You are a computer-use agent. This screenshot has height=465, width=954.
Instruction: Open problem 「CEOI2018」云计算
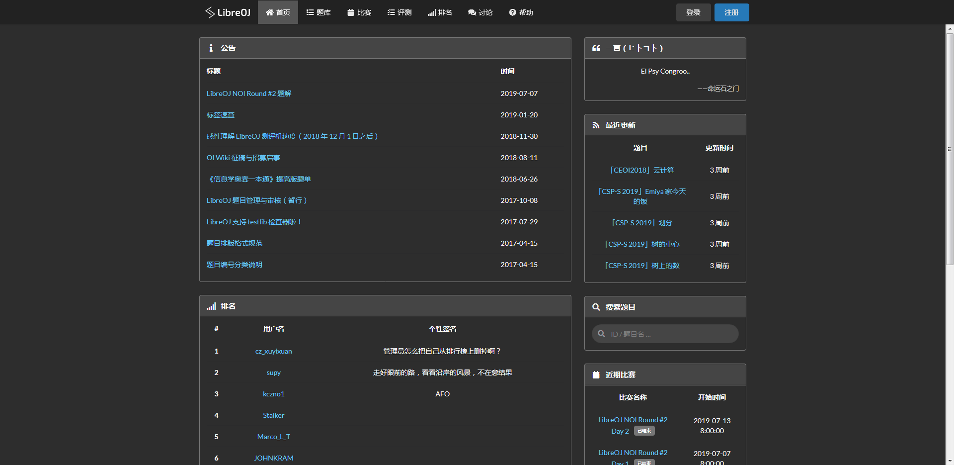641,170
